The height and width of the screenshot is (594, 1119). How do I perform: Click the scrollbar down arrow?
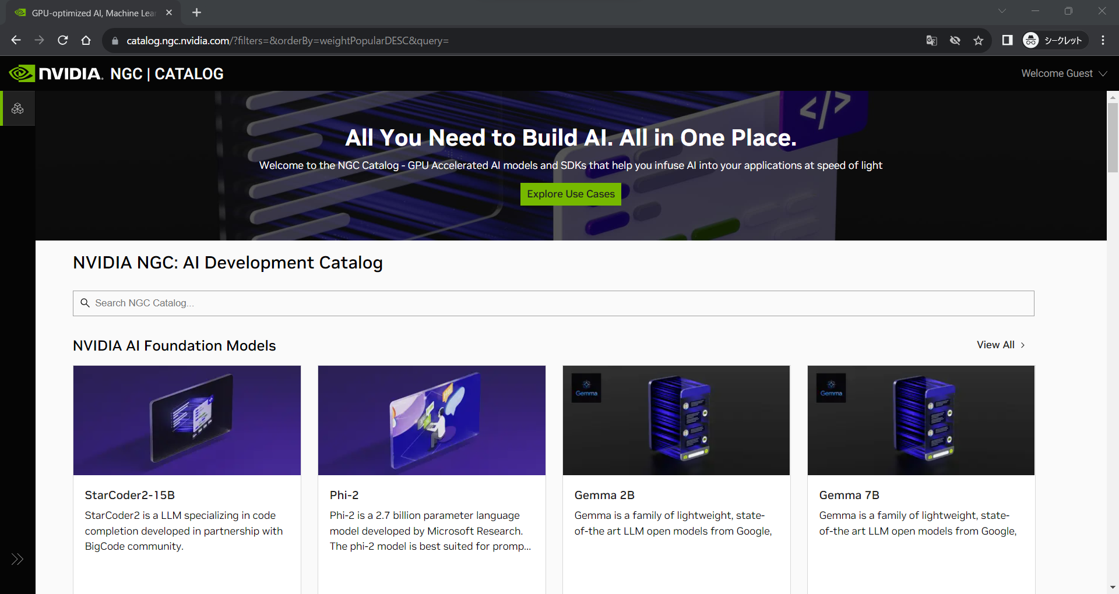[x=1113, y=588]
